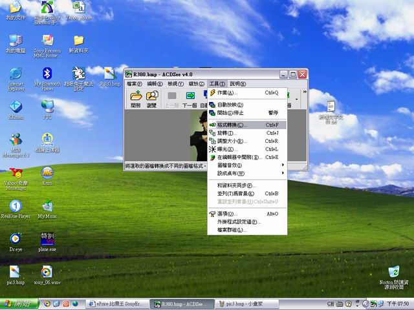
Task: Choose 外掛程式設定值(P)... item
Action: pos(247,222)
